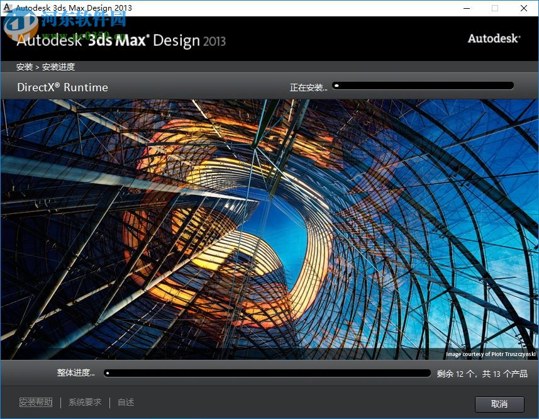Open the 系统要求 system requirements link
This screenshot has width=539, height=419.
click(84, 401)
